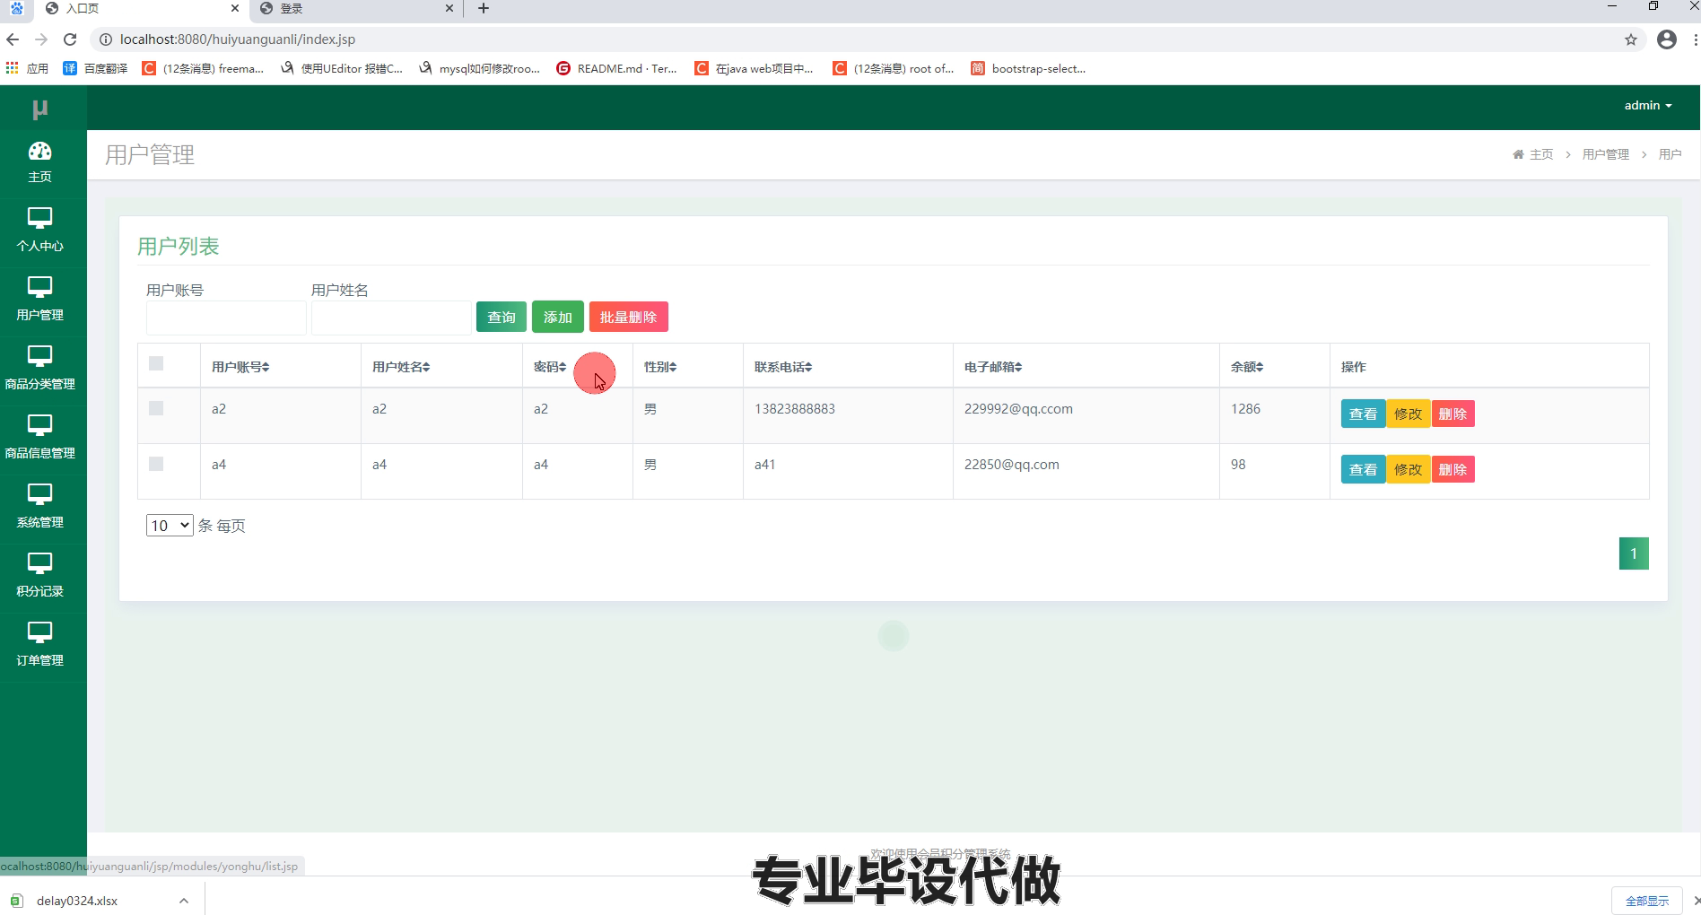Open the bootstrap-select bookmark
The width and height of the screenshot is (1701, 915).
point(1028,68)
